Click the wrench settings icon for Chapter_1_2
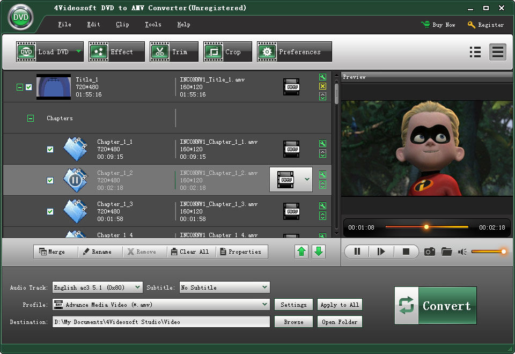 [322, 175]
